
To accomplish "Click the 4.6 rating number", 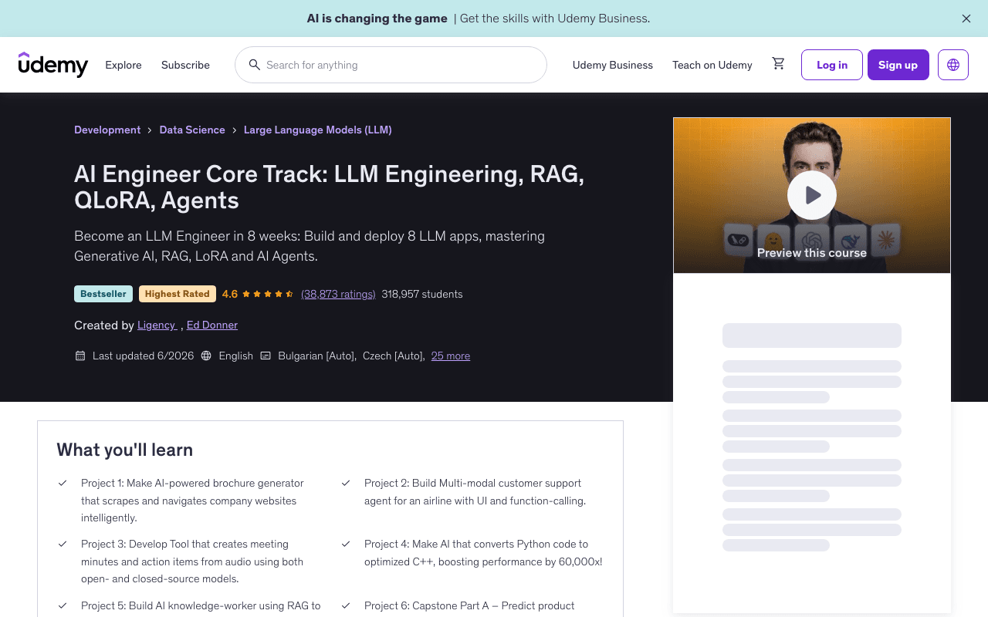I will pos(230,294).
